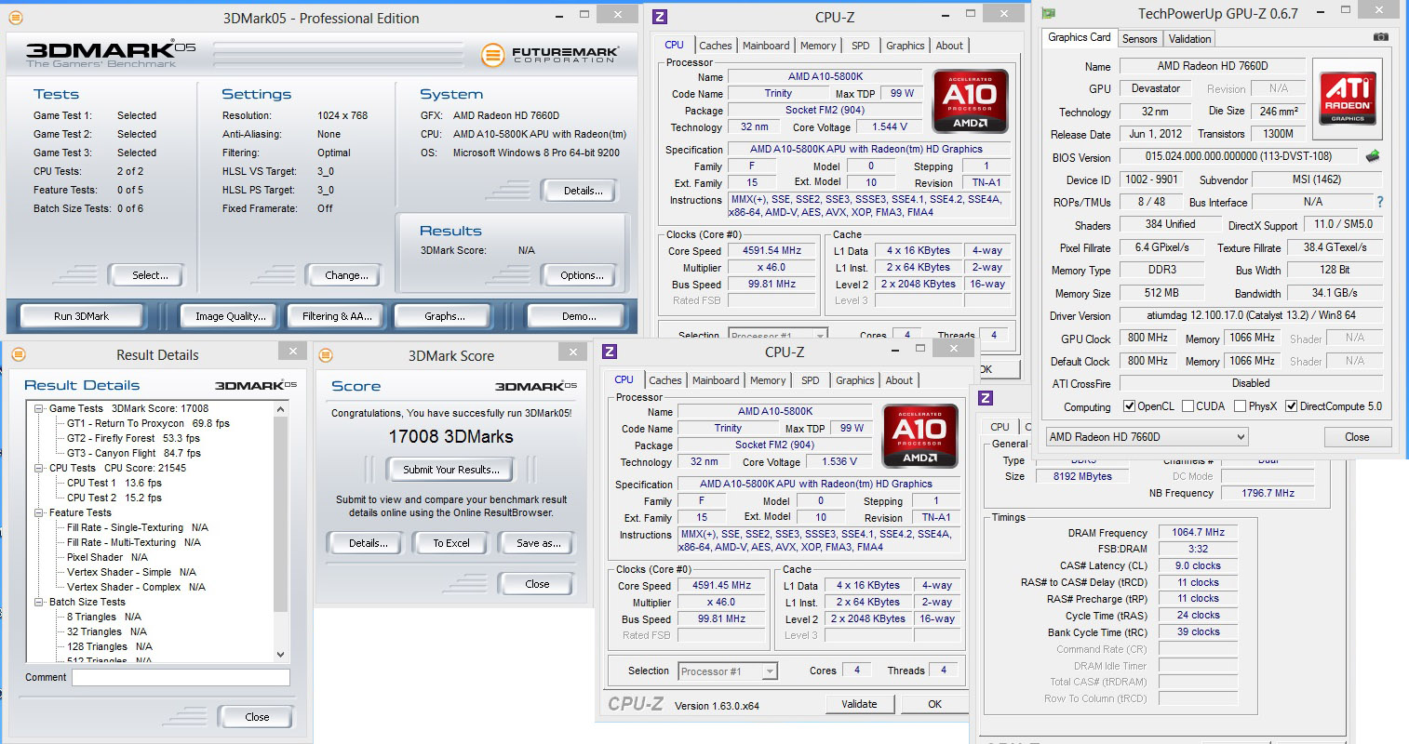This screenshot has height=744, width=1409.
Task: Click the Result Details scrollbar up arrow
Action: click(281, 408)
